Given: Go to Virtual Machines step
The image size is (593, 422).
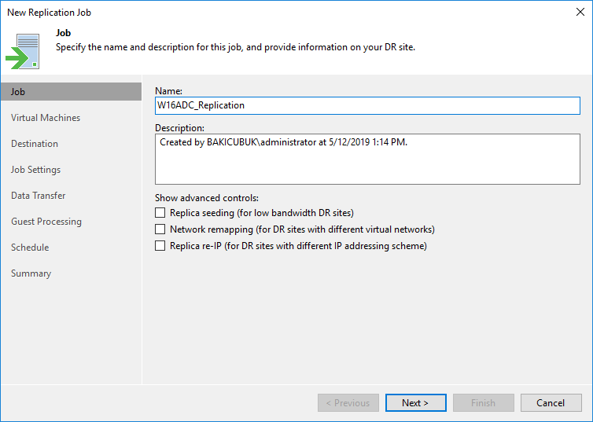Looking at the screenshot, I should click(x=46, y=118).
